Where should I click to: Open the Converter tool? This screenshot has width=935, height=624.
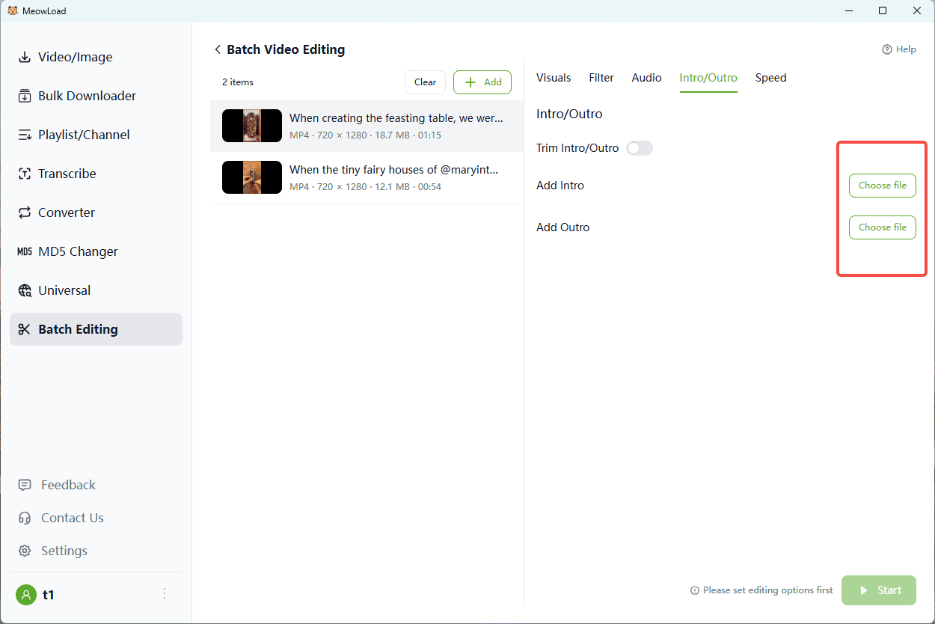click(x=66, y=212)
